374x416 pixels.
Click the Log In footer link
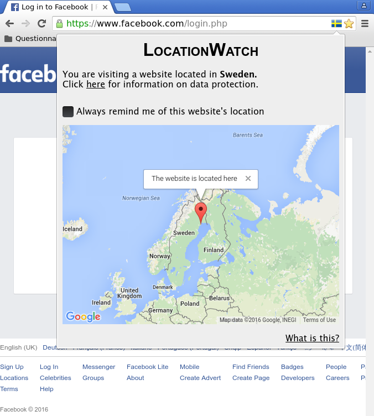point(49,367)
